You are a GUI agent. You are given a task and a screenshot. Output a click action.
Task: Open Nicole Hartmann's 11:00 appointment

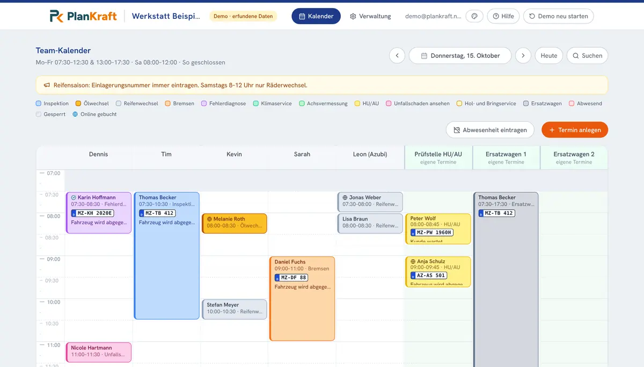[x=99, y=352]
